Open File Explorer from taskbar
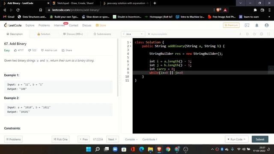This screenshot has width=274, height=154. (x=150, y=149)
